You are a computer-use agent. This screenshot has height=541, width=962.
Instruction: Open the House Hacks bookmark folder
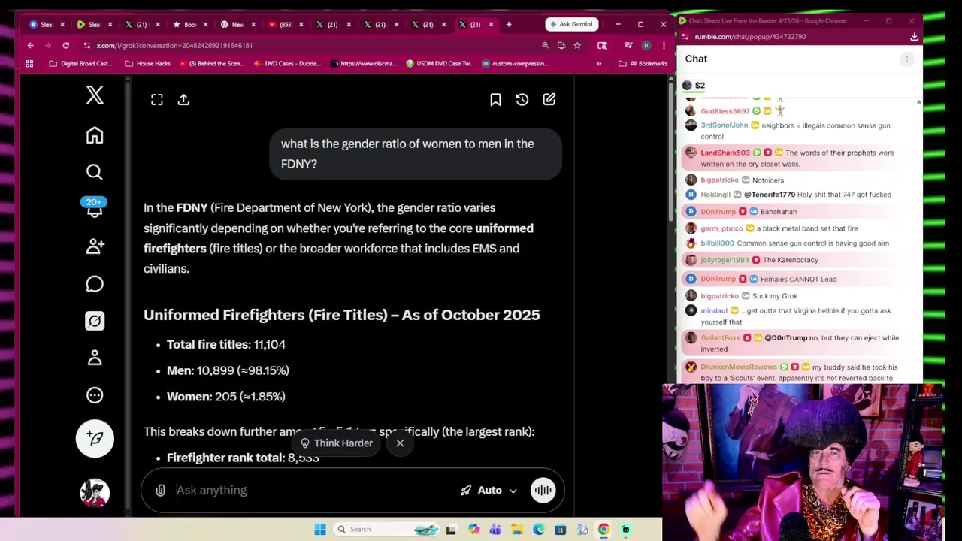point(147,64)
